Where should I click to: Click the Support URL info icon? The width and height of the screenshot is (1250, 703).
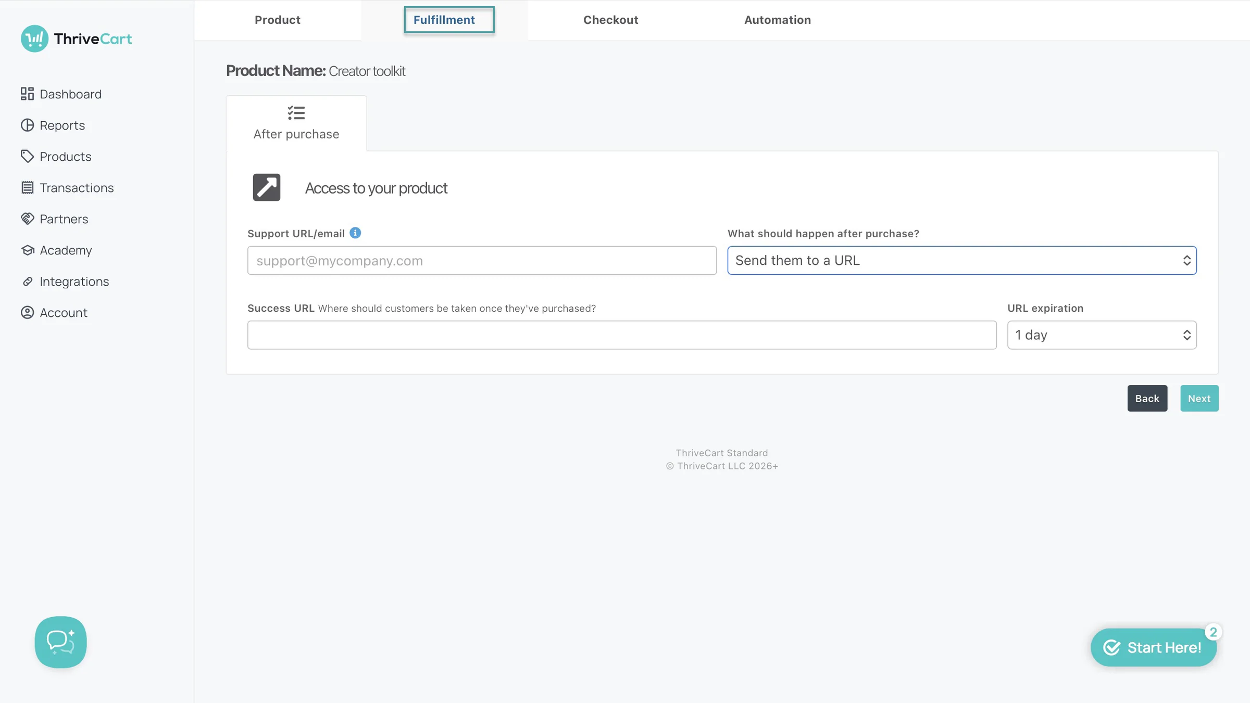click(x=355, y=233)
